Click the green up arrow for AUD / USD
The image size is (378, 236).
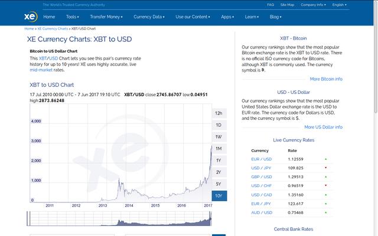(x=325, y=212)
